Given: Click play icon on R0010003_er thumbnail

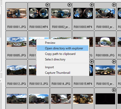Looking at the screenshot, I should pos(114,5).
